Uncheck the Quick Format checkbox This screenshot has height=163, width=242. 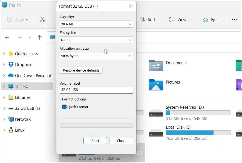(64, 107)
